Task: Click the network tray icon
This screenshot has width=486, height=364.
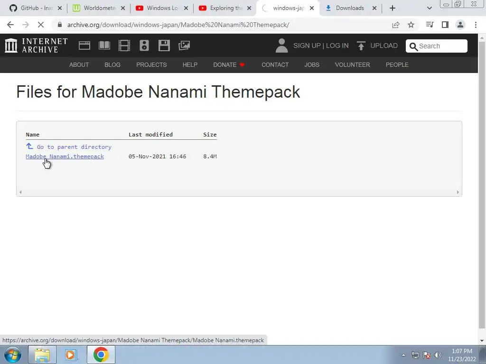Action: pos(415,355)
